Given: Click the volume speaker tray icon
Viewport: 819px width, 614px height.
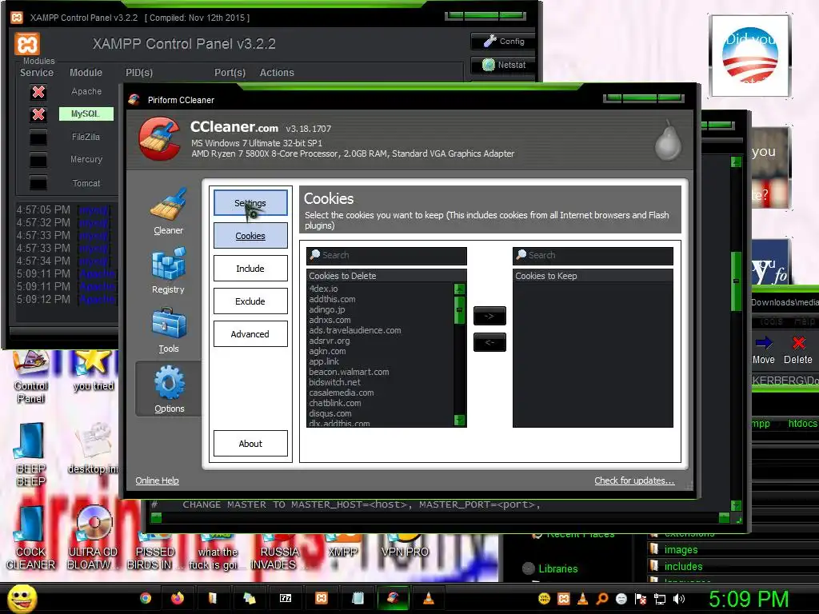Looking at the screenshot, I should pos(679,599).
